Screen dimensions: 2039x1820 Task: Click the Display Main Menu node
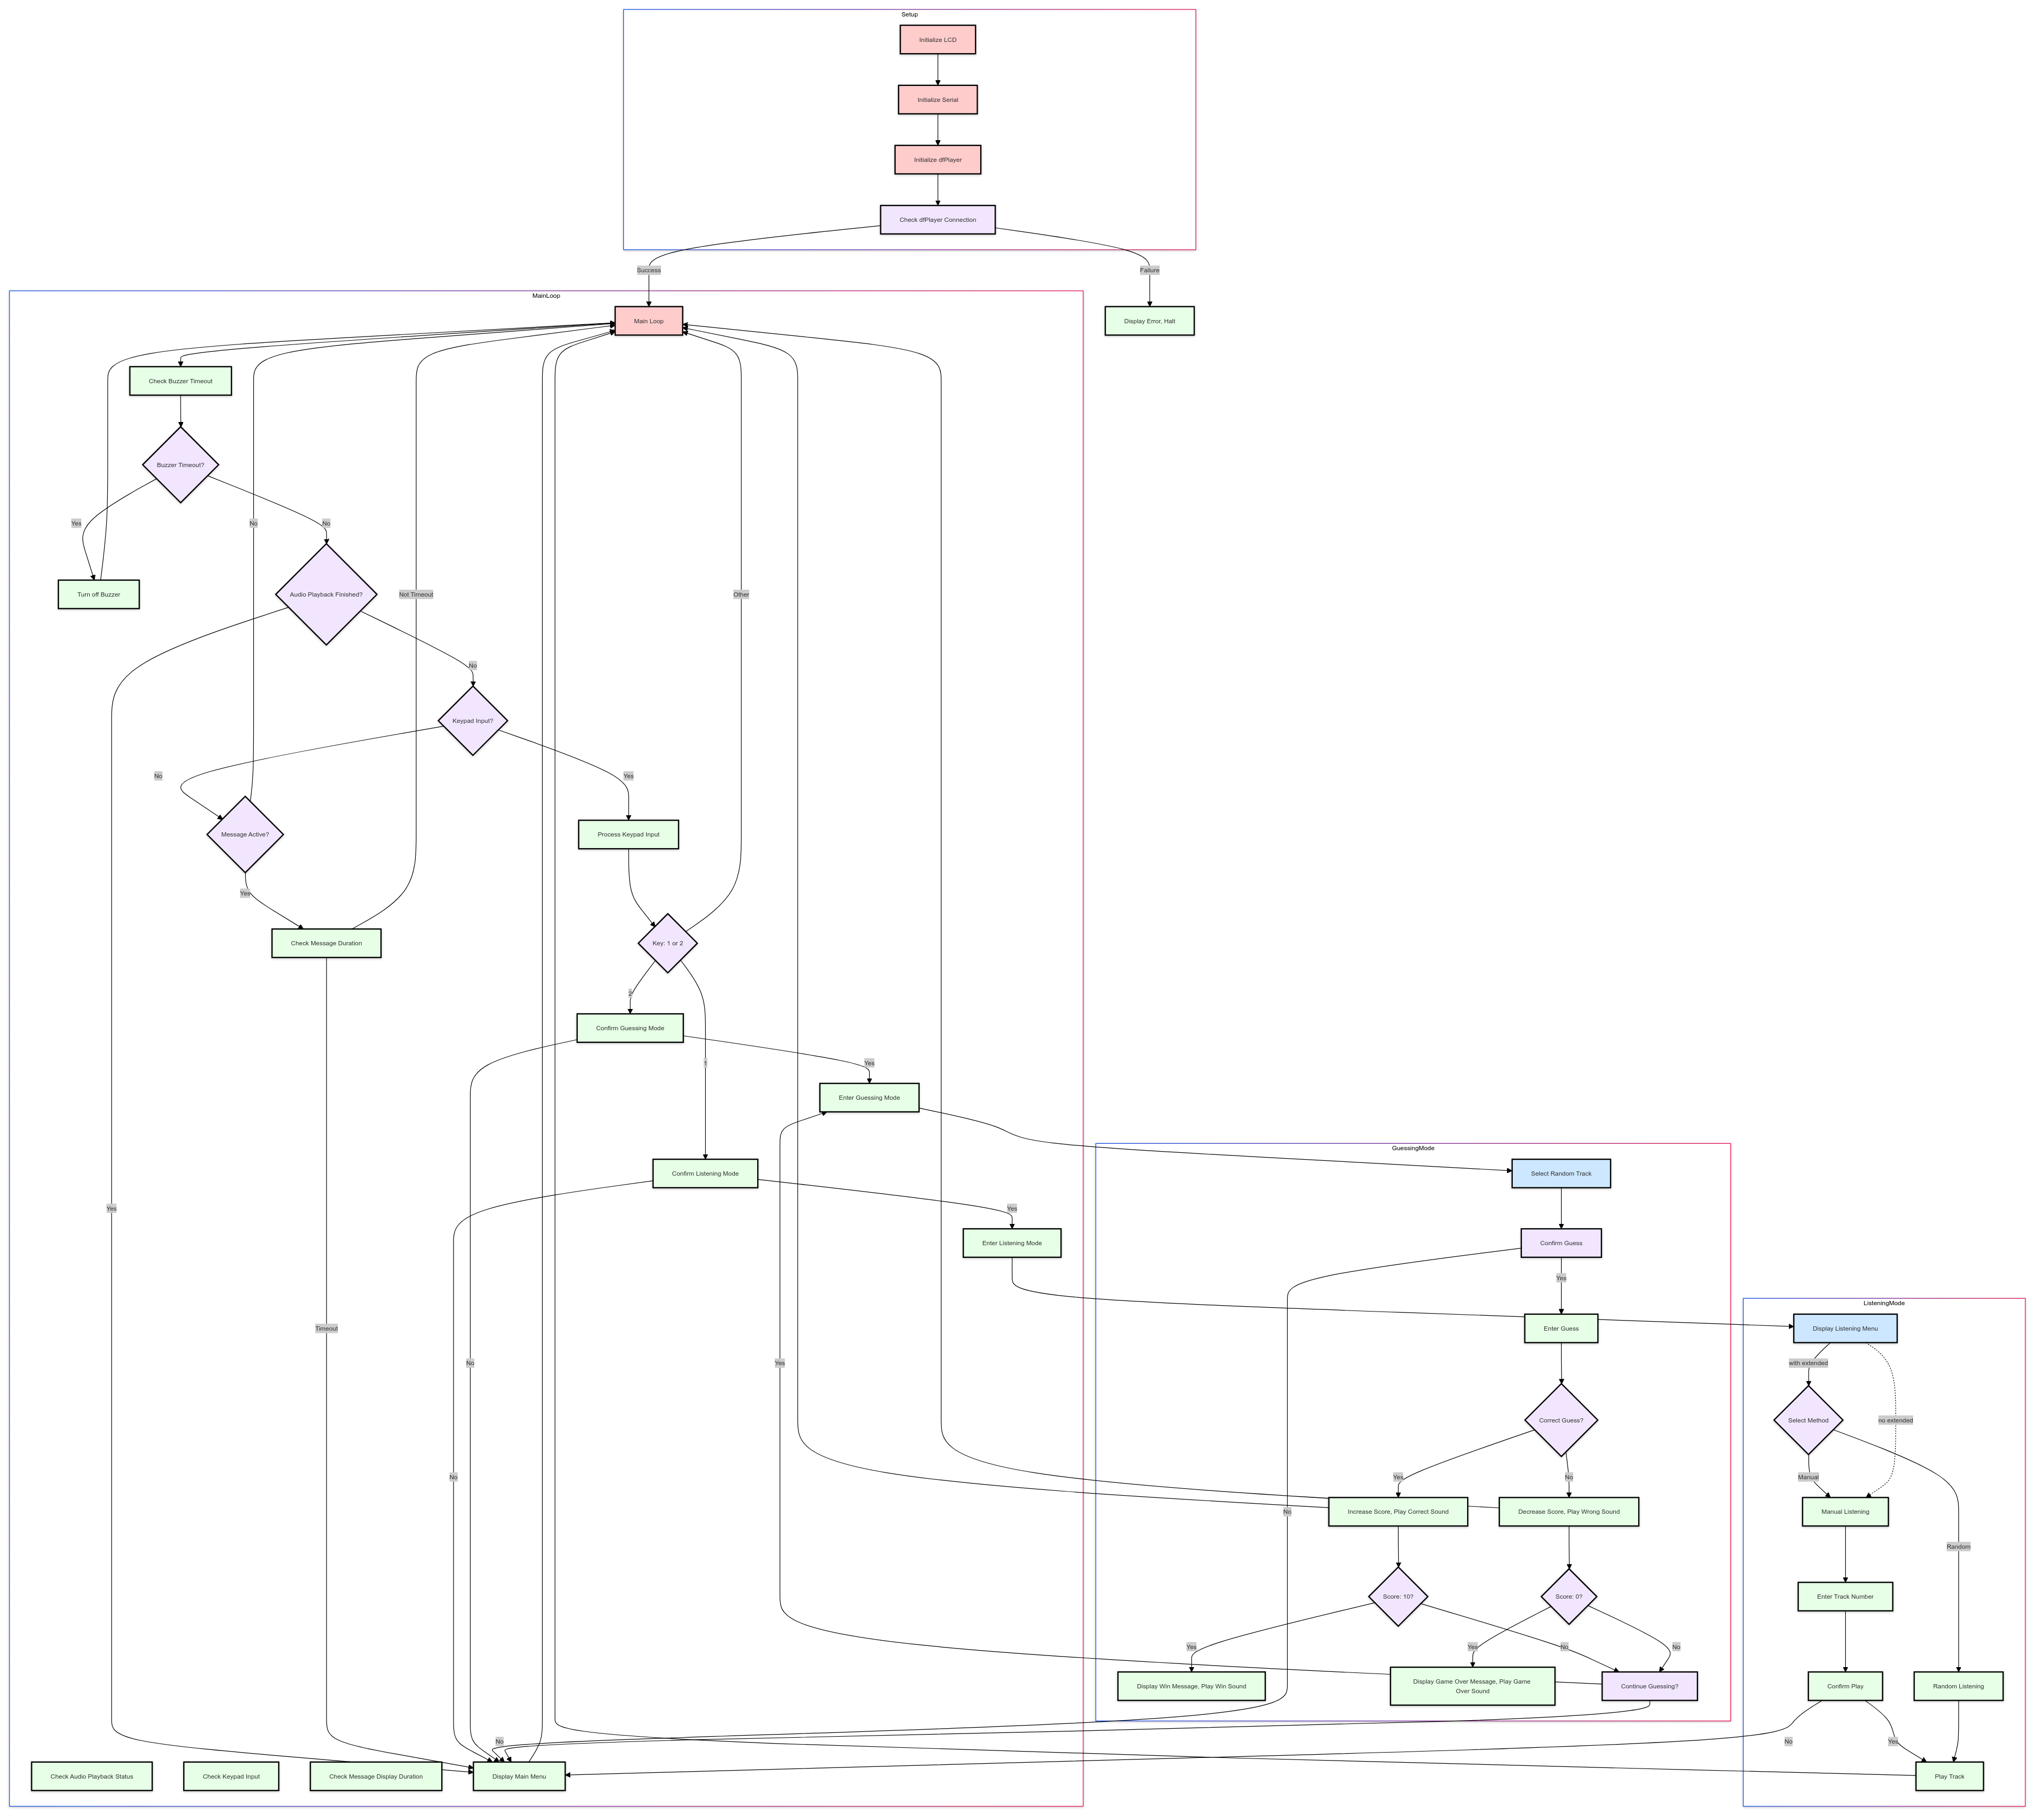pyautogui.click(x=519, y=1777)
